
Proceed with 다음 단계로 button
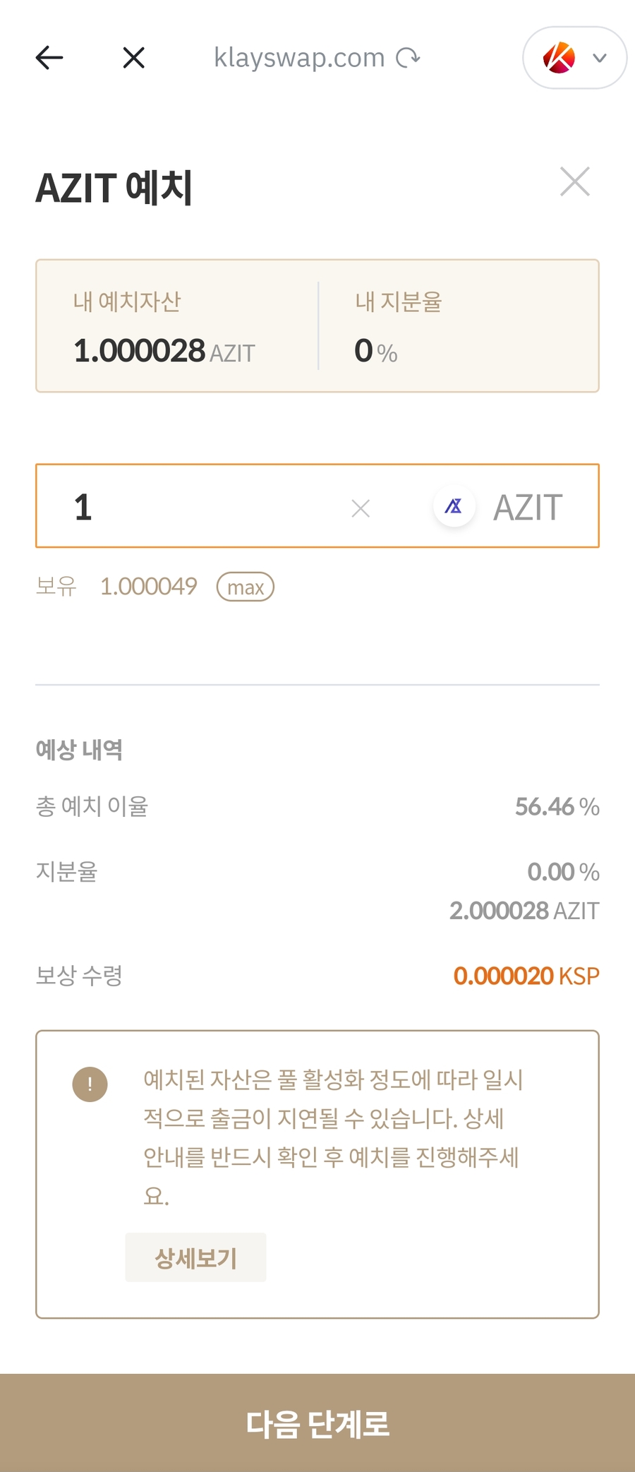[x=317, y=1423]
